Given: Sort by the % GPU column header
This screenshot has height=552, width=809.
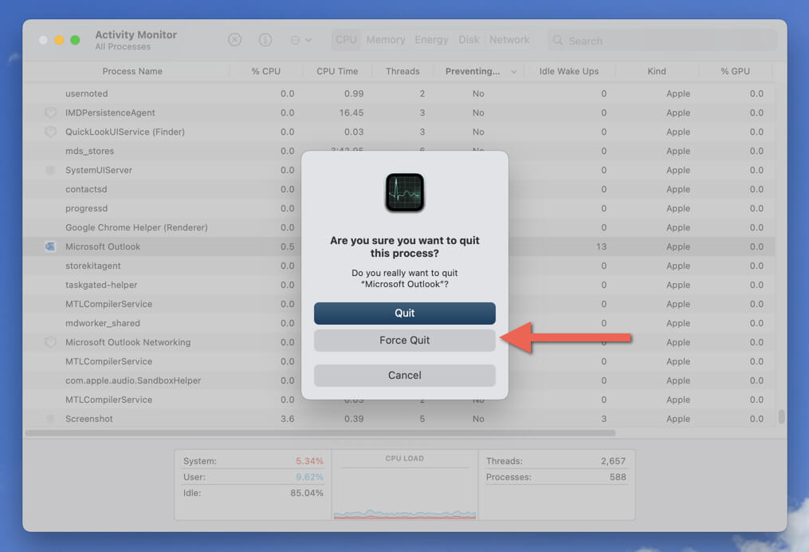Looking at the screenshot, I should (735, 71).
